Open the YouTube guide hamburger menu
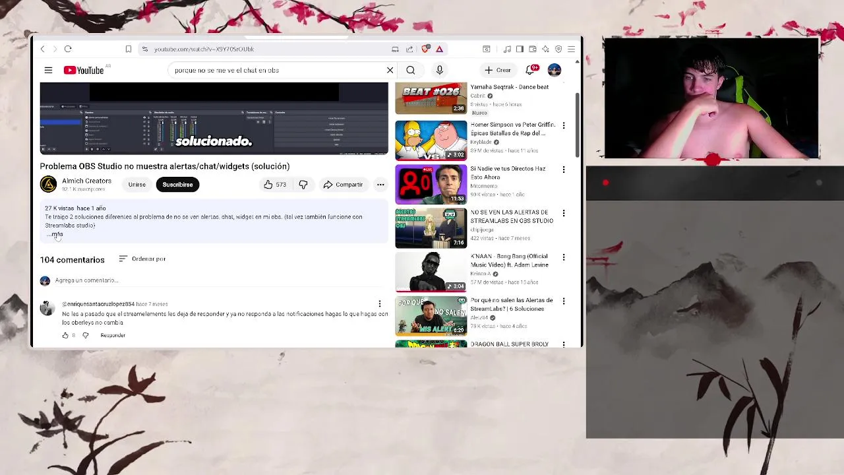844x475 pixels. click(48, 70)
